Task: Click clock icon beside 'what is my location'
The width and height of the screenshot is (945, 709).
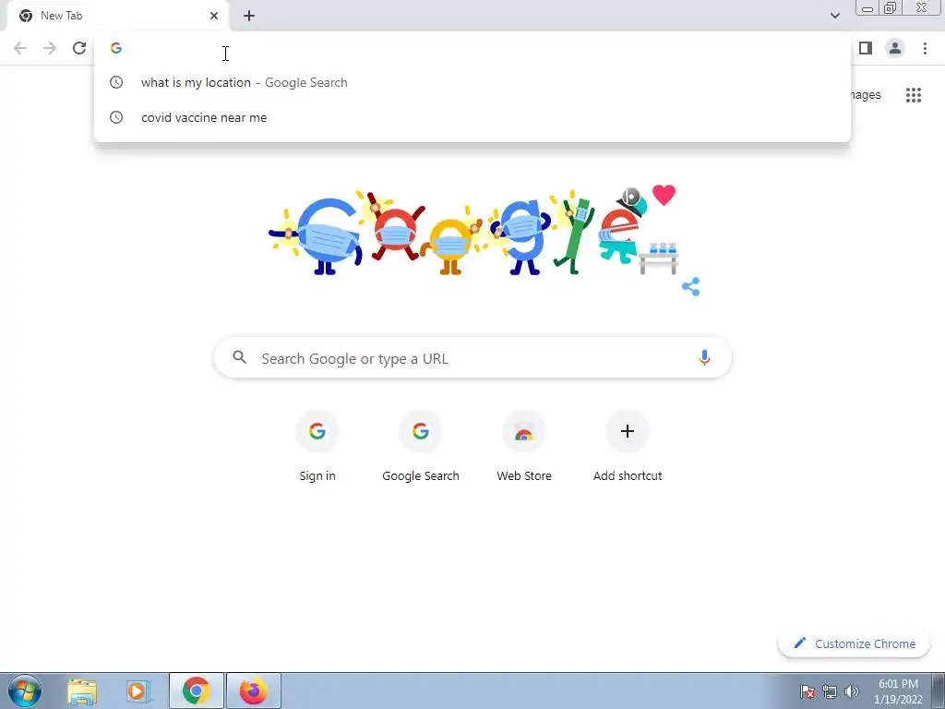Action: point(116,82)
